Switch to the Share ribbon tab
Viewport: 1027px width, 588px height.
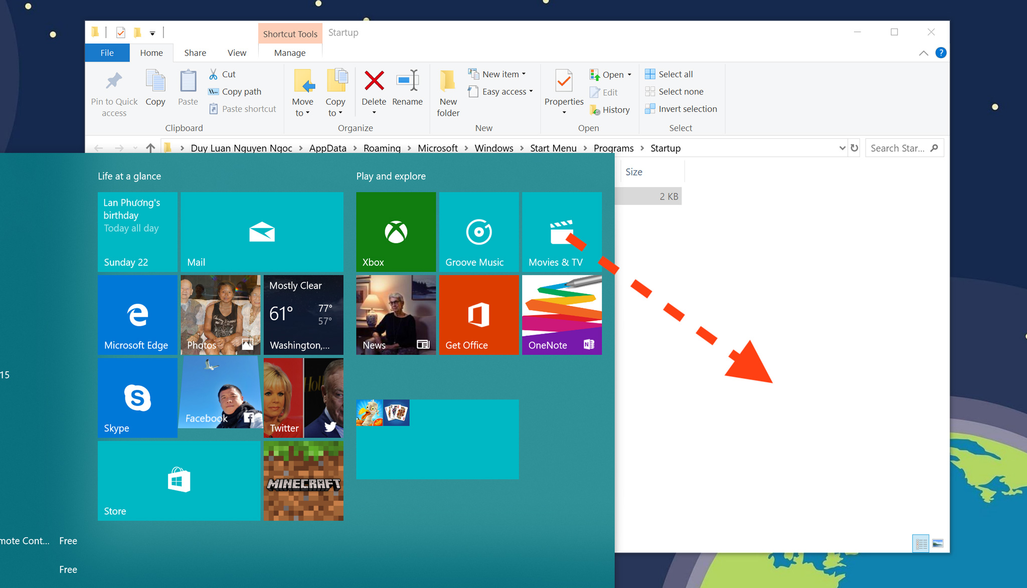click(195, 53)
